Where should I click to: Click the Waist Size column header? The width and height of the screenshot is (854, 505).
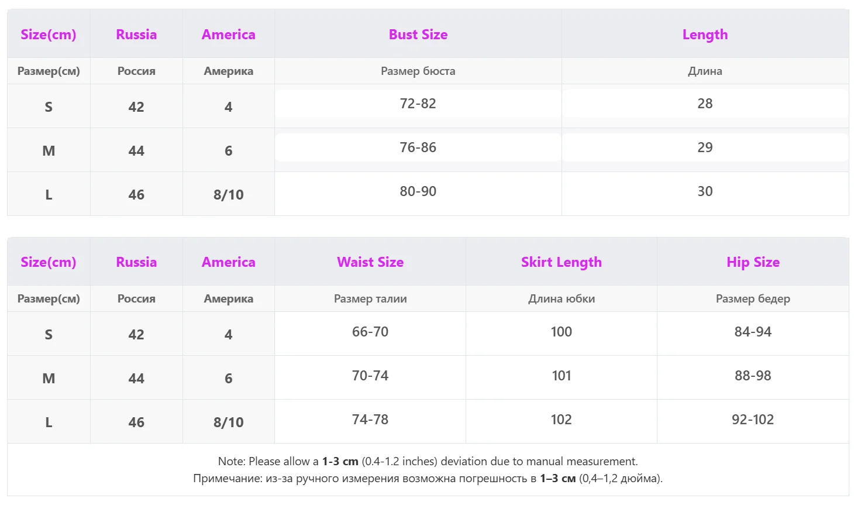[370, 262]
